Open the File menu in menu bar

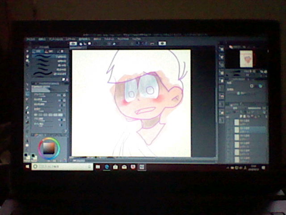31,39
